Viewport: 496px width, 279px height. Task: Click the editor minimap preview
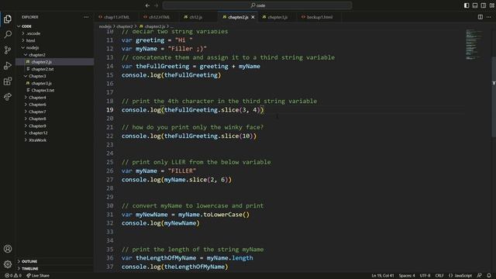pos(474,44)
